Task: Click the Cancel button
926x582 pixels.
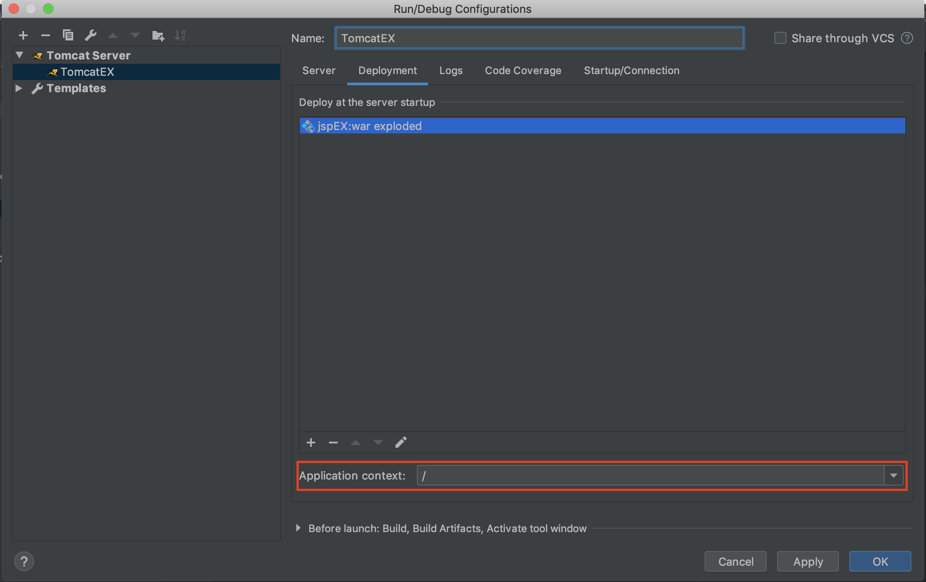Action: tap(736, 561)
